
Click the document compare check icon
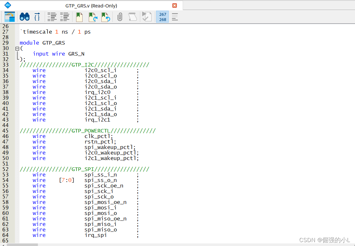(146, 17)
